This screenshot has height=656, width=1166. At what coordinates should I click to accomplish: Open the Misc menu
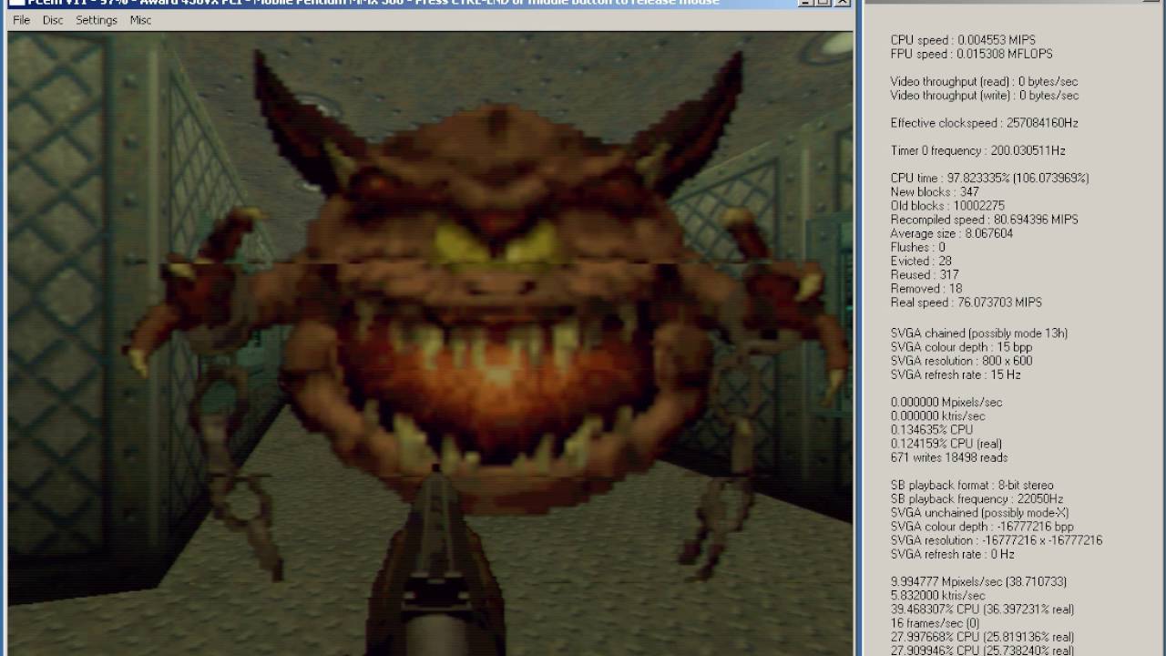point(140,20)
